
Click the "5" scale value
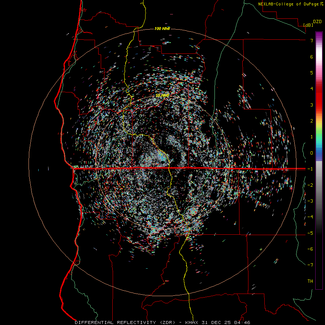click(x=312, y=73)
